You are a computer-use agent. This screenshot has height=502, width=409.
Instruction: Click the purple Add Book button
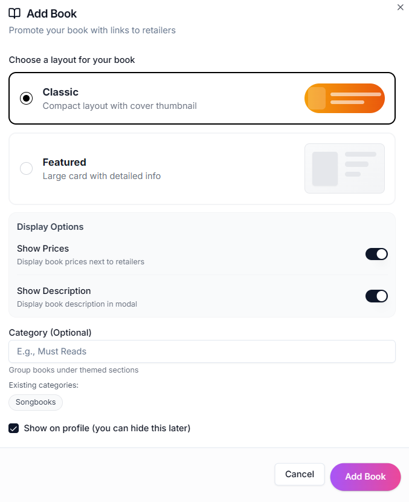pos(365,477)
